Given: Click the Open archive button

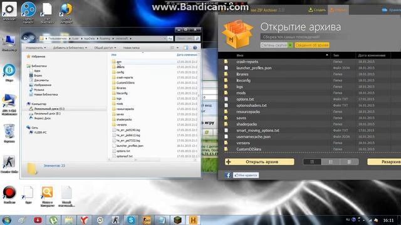Looking at the screenshot, I should tap(259, 162).
